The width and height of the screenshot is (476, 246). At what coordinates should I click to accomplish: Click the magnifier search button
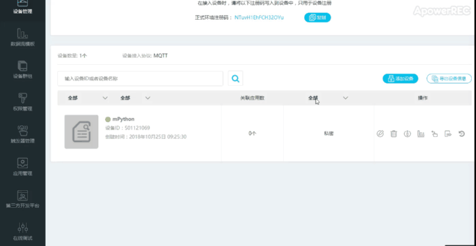[235, 78]
